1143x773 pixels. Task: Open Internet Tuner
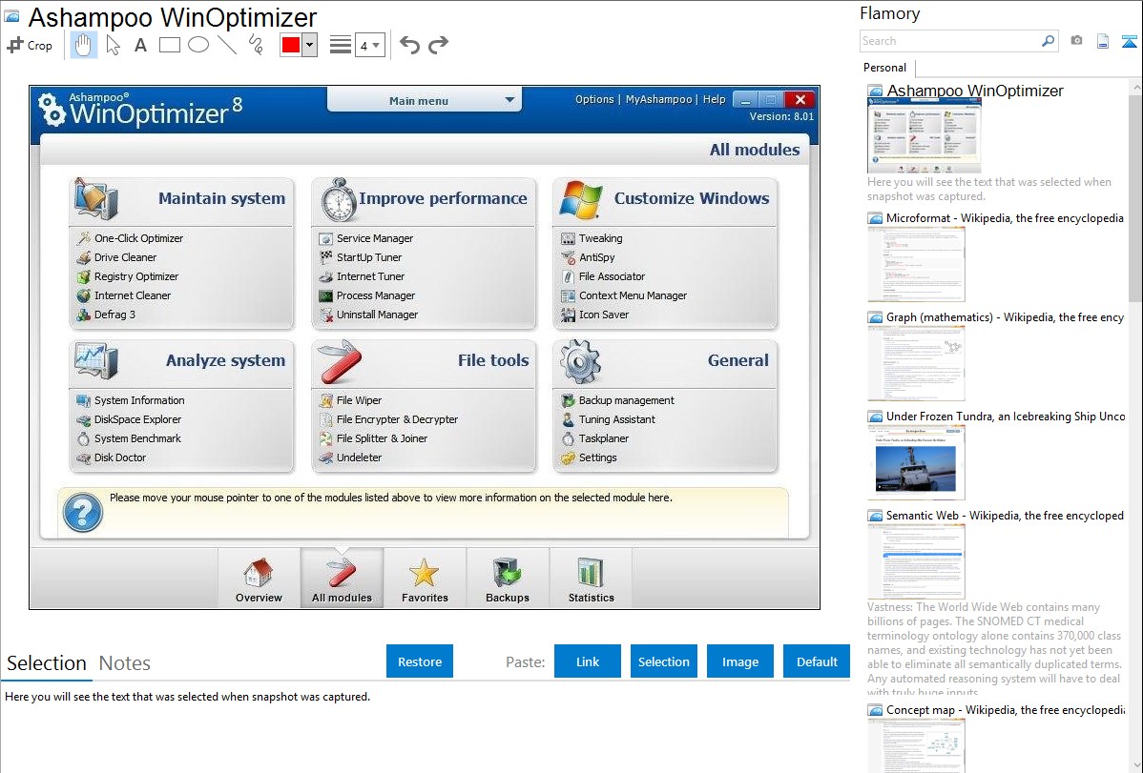[362, 276]
